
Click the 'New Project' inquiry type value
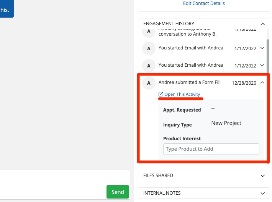(226, 123)
